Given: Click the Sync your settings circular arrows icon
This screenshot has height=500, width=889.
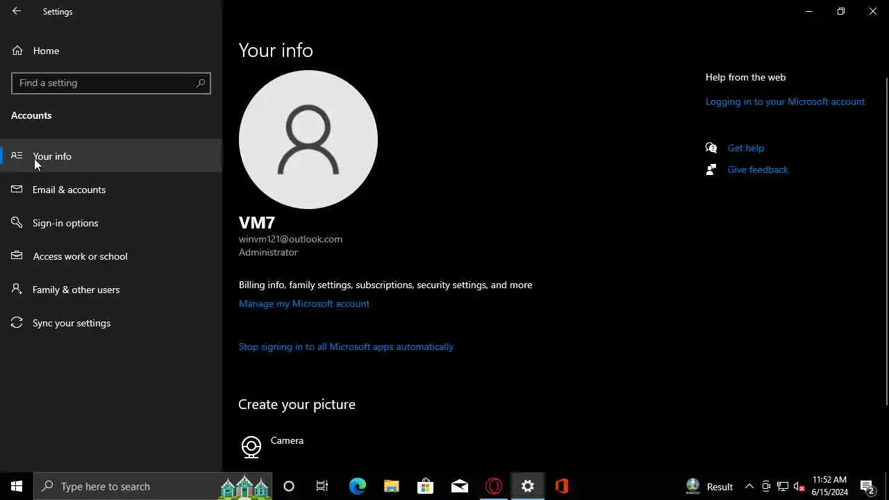Looking at the screenshot, I should (17, 322).
